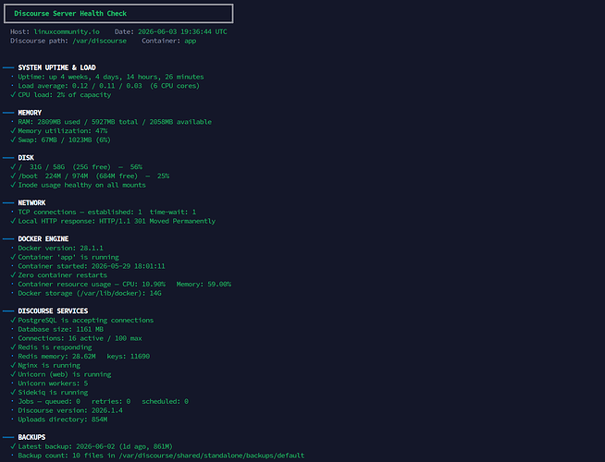Click the RAM usage line
The image size is (605, 462).
(115, 122)
